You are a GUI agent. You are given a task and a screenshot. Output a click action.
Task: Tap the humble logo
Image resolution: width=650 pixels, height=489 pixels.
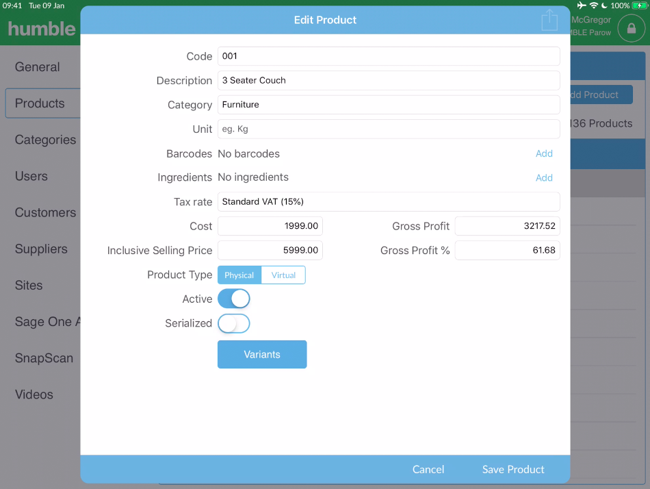point(42,29)
